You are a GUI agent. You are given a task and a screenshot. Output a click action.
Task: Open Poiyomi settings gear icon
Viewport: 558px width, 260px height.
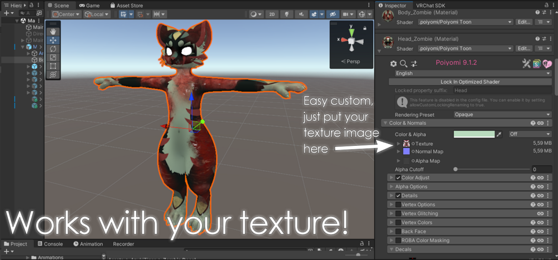[x=393, y=64]
